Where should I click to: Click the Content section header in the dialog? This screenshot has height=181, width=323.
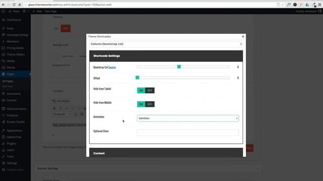pos(166,153)
